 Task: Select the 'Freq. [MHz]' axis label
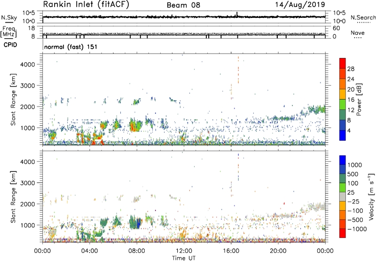[x=9, y=32]
